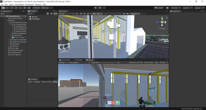Select the Scale tool

(16, 8)
